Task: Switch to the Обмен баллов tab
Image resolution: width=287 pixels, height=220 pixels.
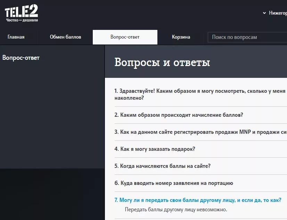Action: click(x=65, y=37)
